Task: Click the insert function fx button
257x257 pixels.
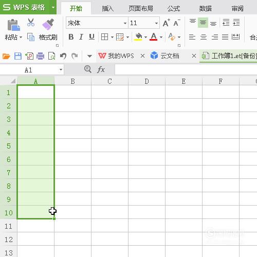Action: [x=101, y=69]
